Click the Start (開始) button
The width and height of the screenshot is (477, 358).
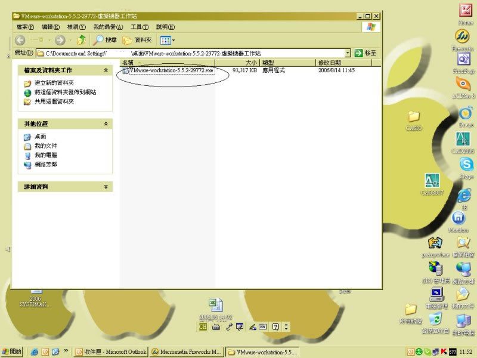(11, 351)
